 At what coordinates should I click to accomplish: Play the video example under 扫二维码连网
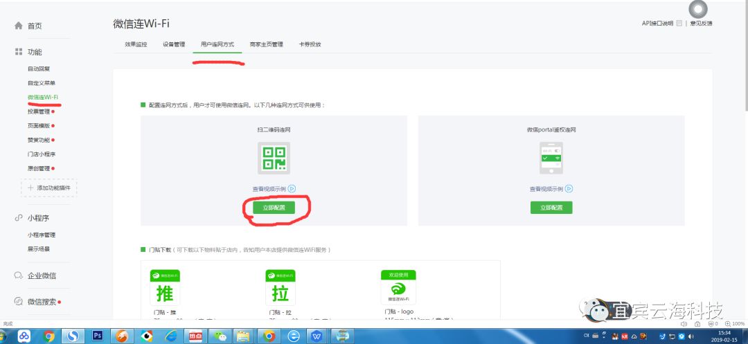(x=292, y=188)
